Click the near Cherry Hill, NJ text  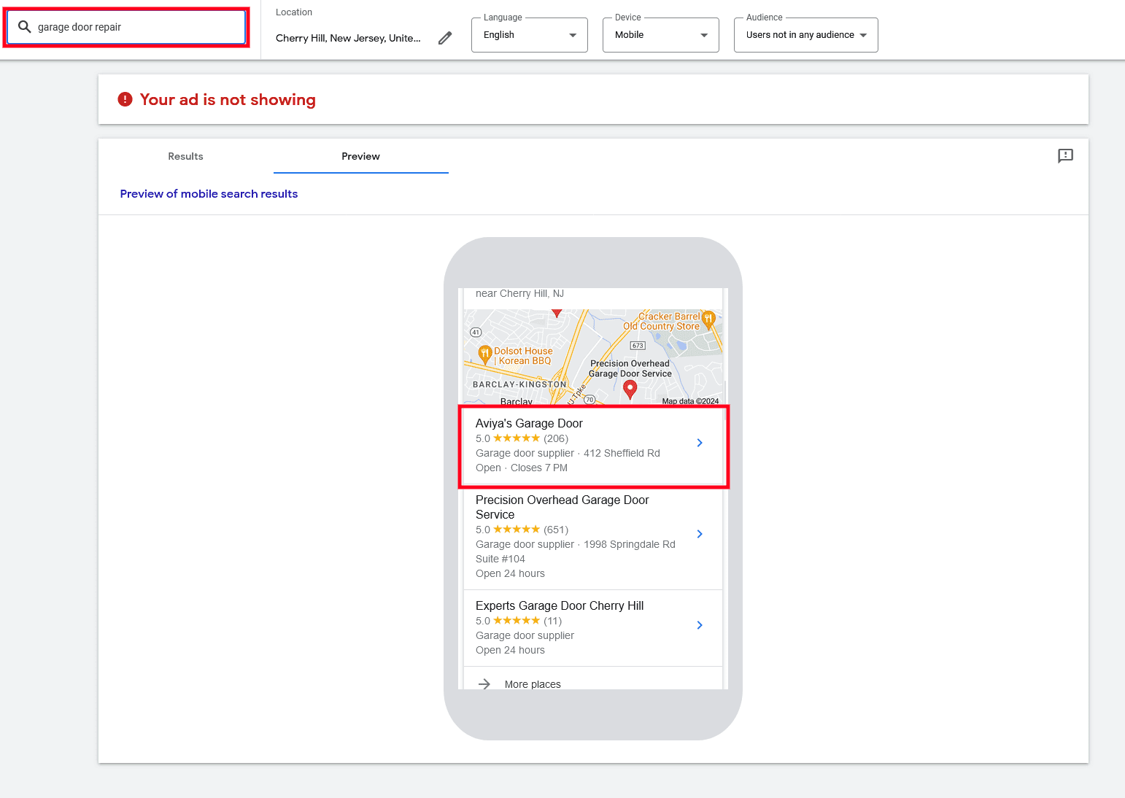click(519, 293)
